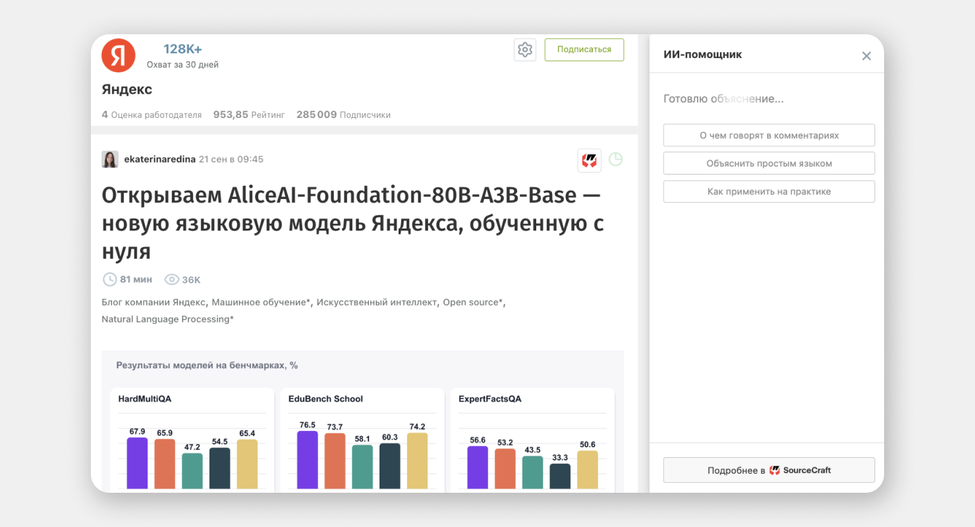Image resolution: width=975 pixels, height=527 pixels.
Task: Click the '953,85 Рейтинг' stat
Action: [x=249, y=115]
